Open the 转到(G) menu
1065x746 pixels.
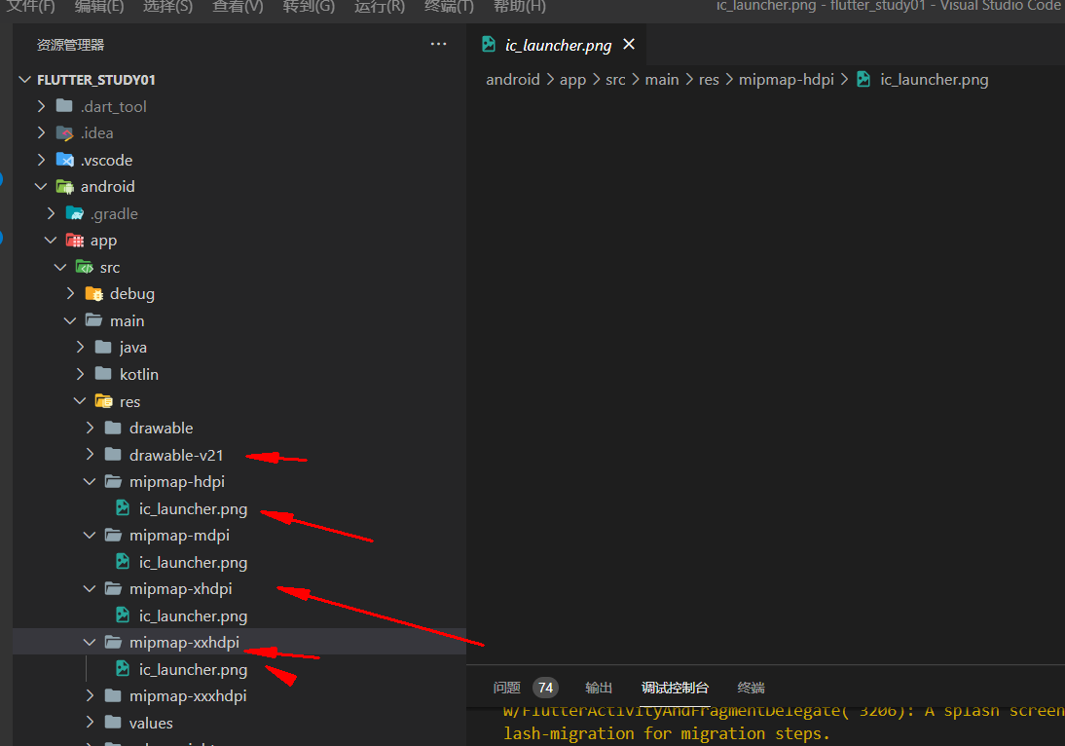tap(309, 6)
